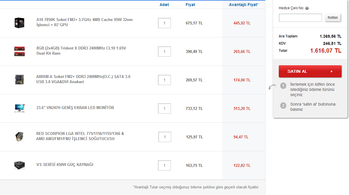Click the arrow icon on SATIN AL button

(331, 71)
